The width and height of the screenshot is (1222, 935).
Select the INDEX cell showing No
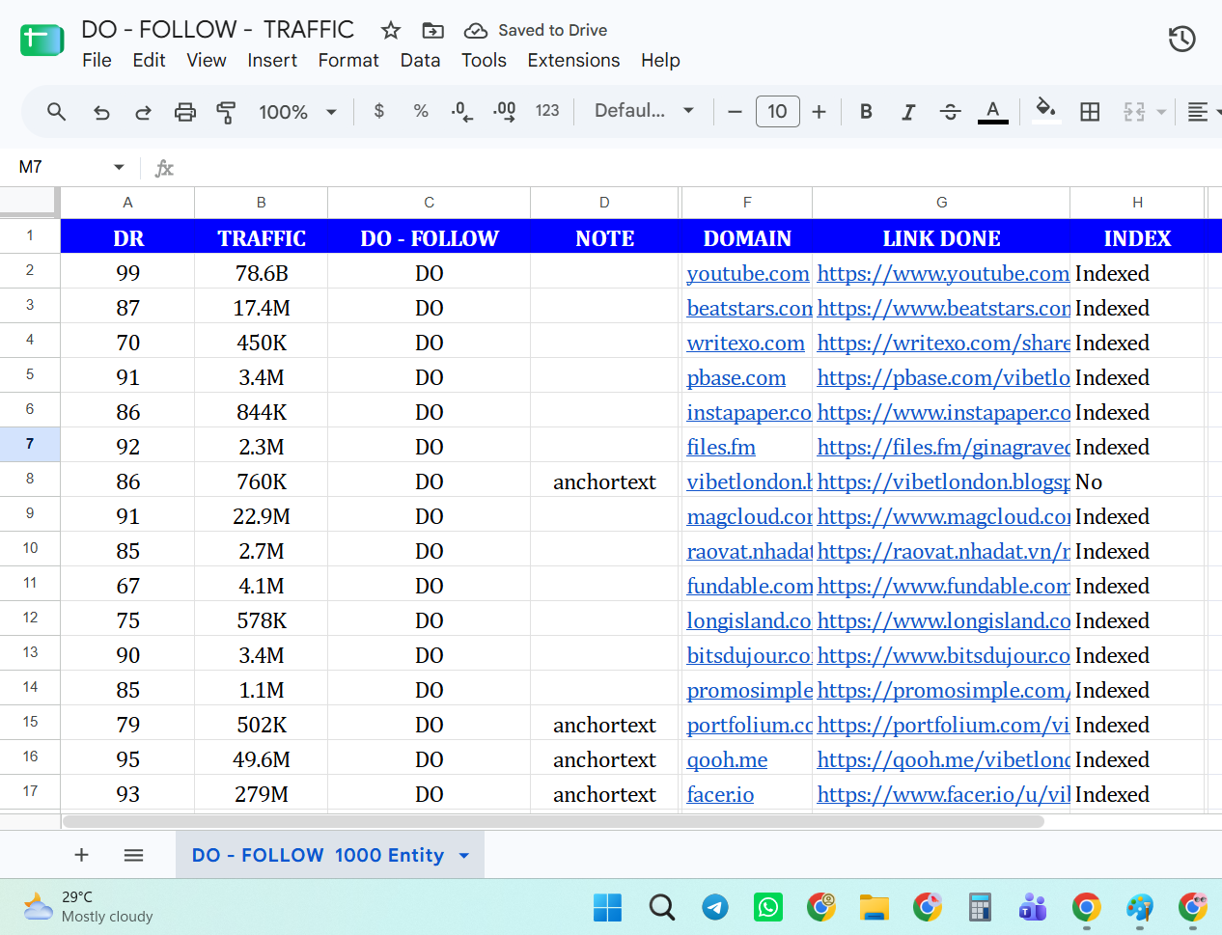pyautogui.click(x=1137, y=481)
